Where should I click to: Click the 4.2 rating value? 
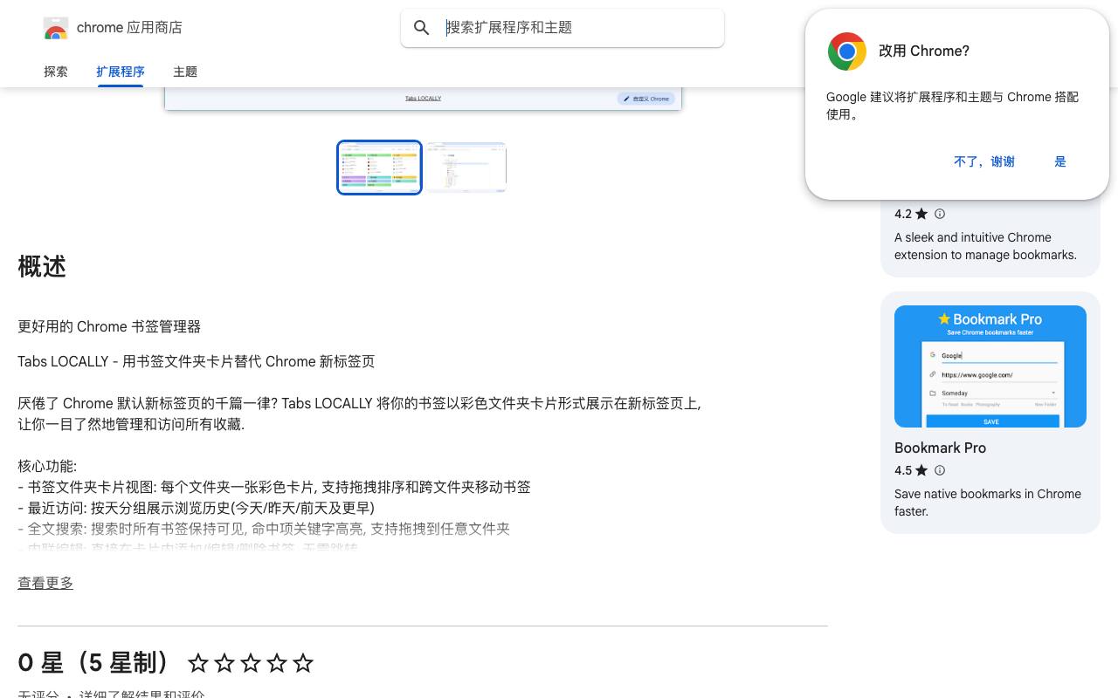point(903,214)
